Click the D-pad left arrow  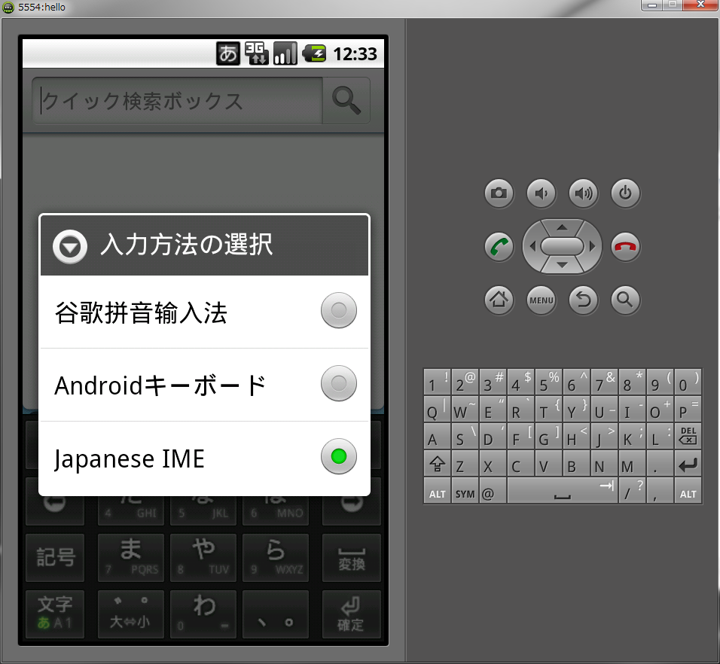click(532, 246)
